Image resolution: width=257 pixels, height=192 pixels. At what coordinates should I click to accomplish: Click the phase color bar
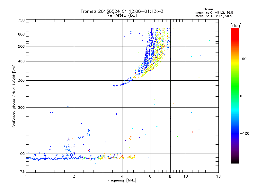235,95
